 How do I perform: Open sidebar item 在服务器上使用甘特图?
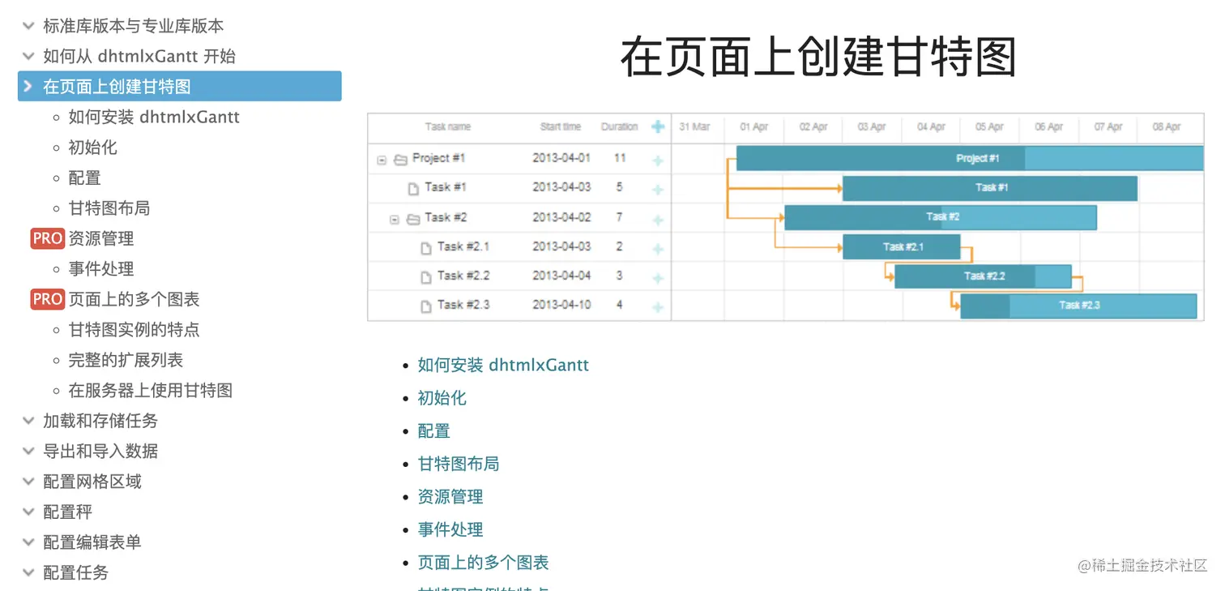[x=151, y=391]
